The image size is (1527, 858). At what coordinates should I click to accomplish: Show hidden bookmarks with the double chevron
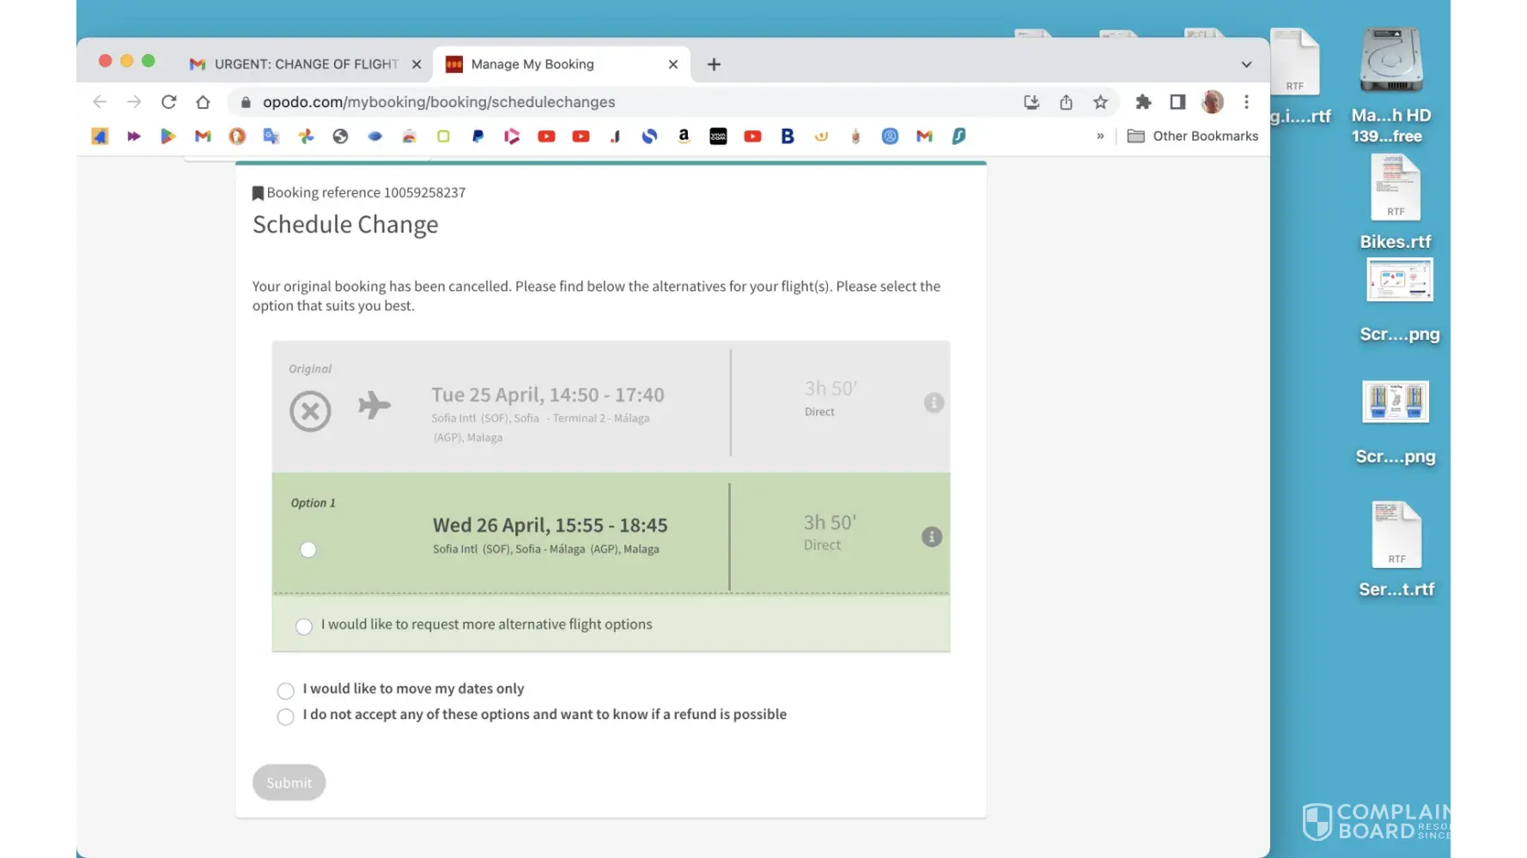coord(1100,136)
